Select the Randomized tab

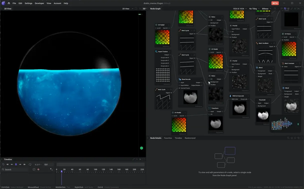tap(190, 138)
